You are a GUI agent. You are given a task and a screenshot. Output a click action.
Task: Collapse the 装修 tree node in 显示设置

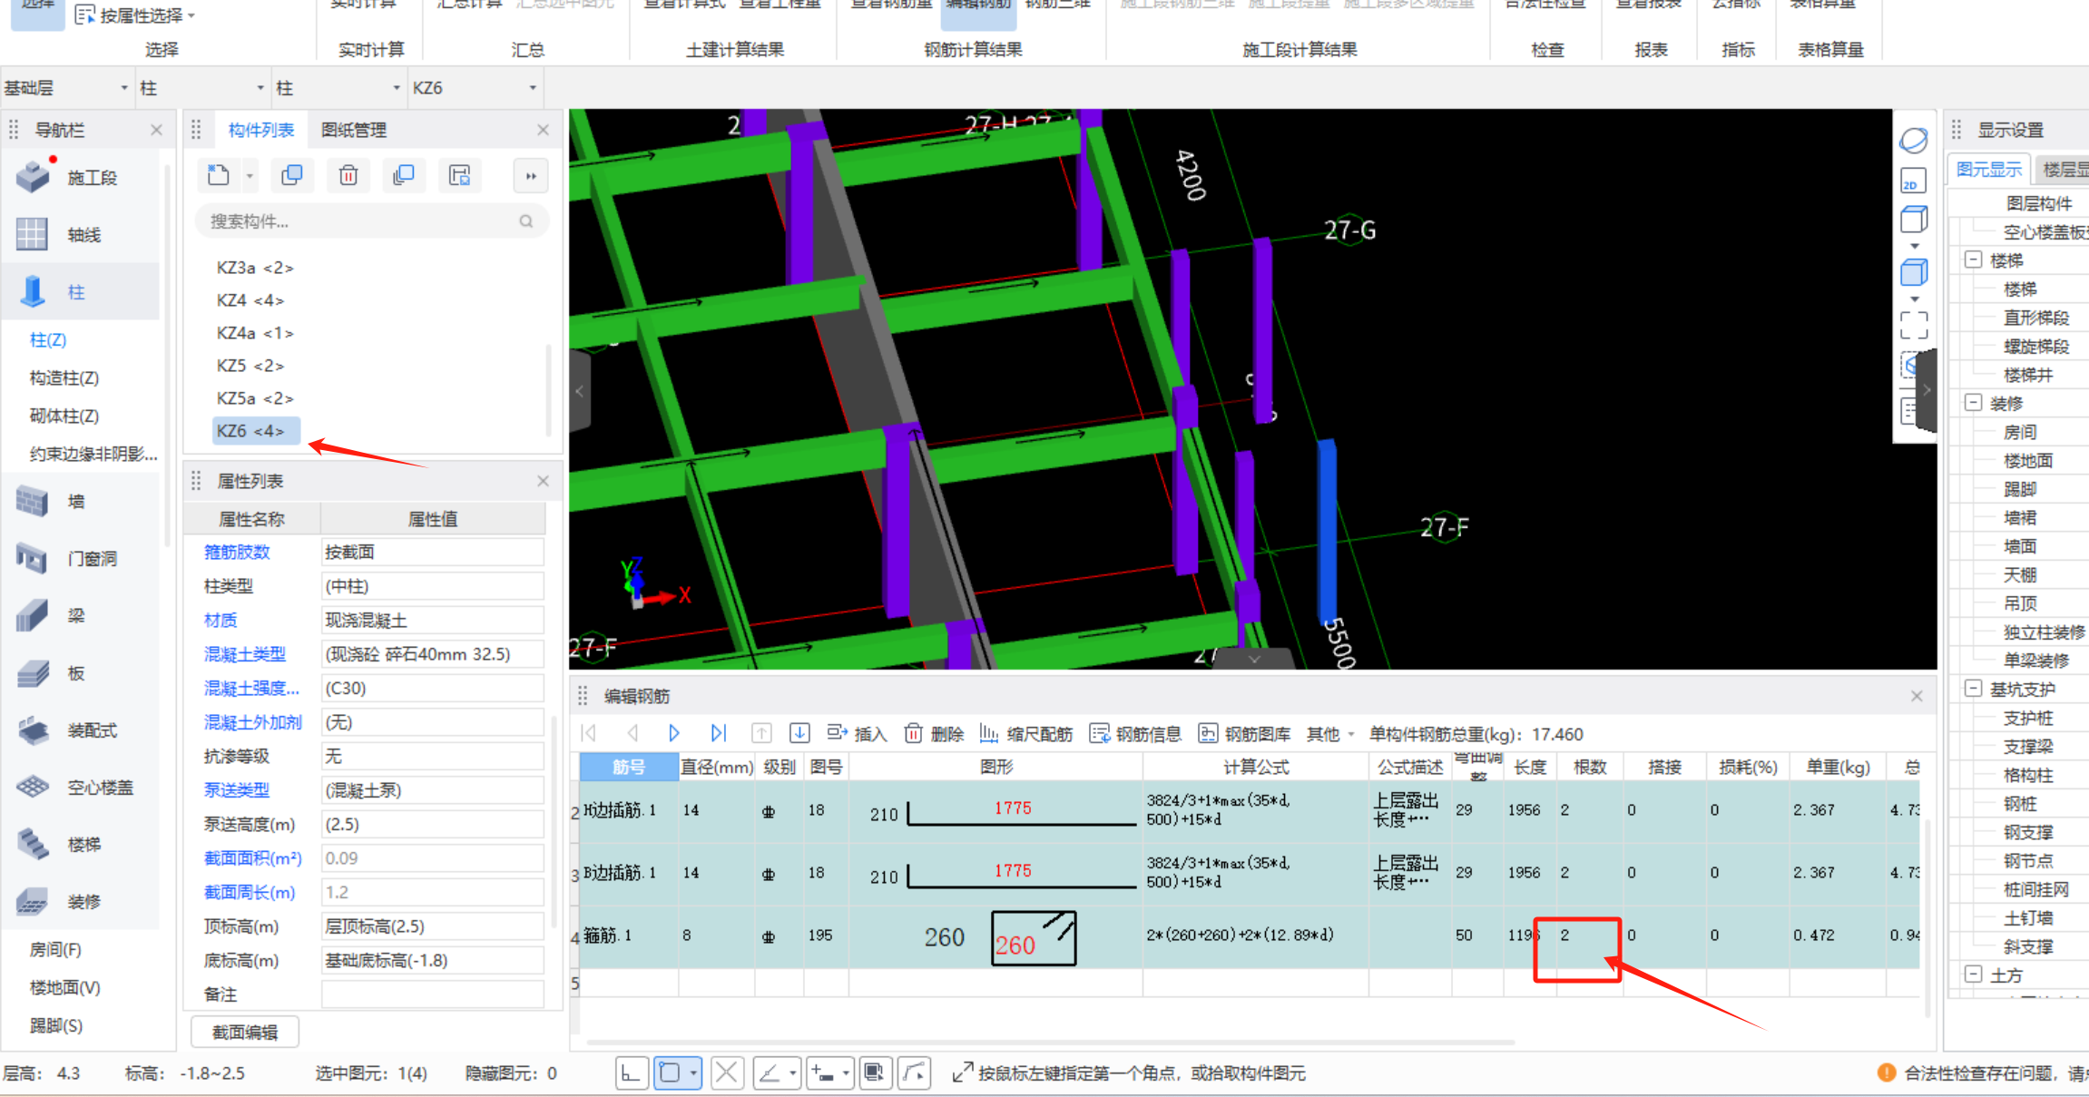pos(1973,402)
